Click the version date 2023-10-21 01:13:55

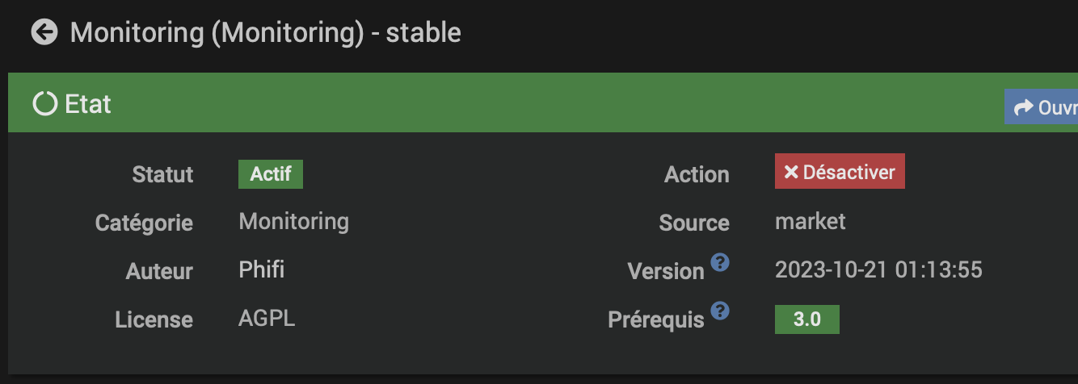[878, 269]
